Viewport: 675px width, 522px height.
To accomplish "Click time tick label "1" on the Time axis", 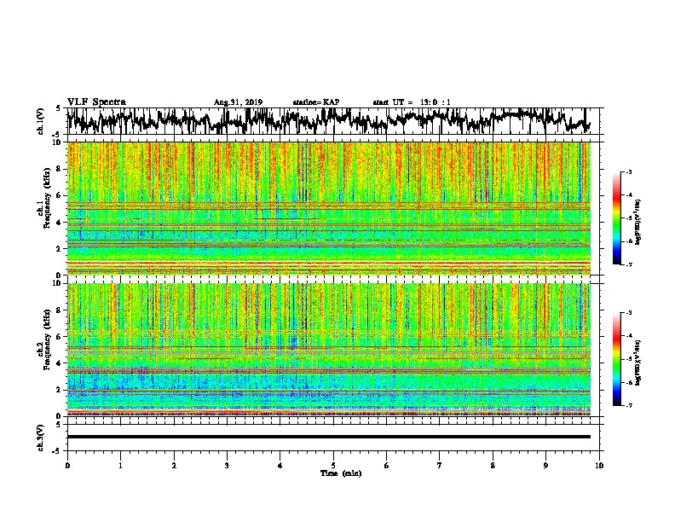I will point(120,466).
